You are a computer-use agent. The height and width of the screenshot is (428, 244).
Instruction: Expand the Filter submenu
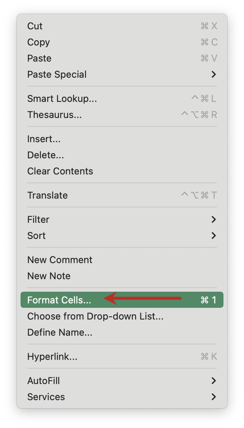pos(38,219)
